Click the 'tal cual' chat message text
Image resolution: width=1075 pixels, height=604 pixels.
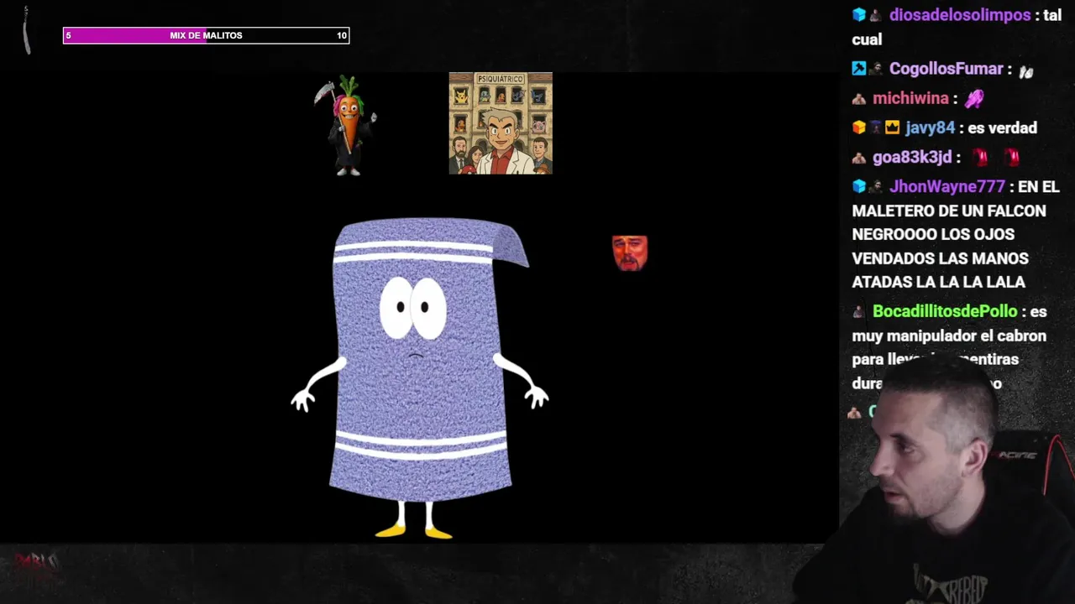tap(957, 27)
